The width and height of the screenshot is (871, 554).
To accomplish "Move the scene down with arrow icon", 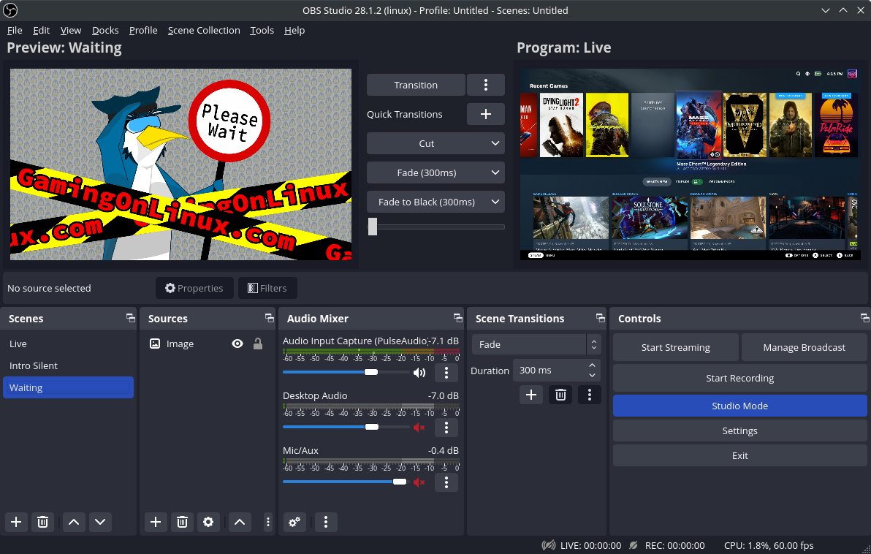I will click(100, 522).
